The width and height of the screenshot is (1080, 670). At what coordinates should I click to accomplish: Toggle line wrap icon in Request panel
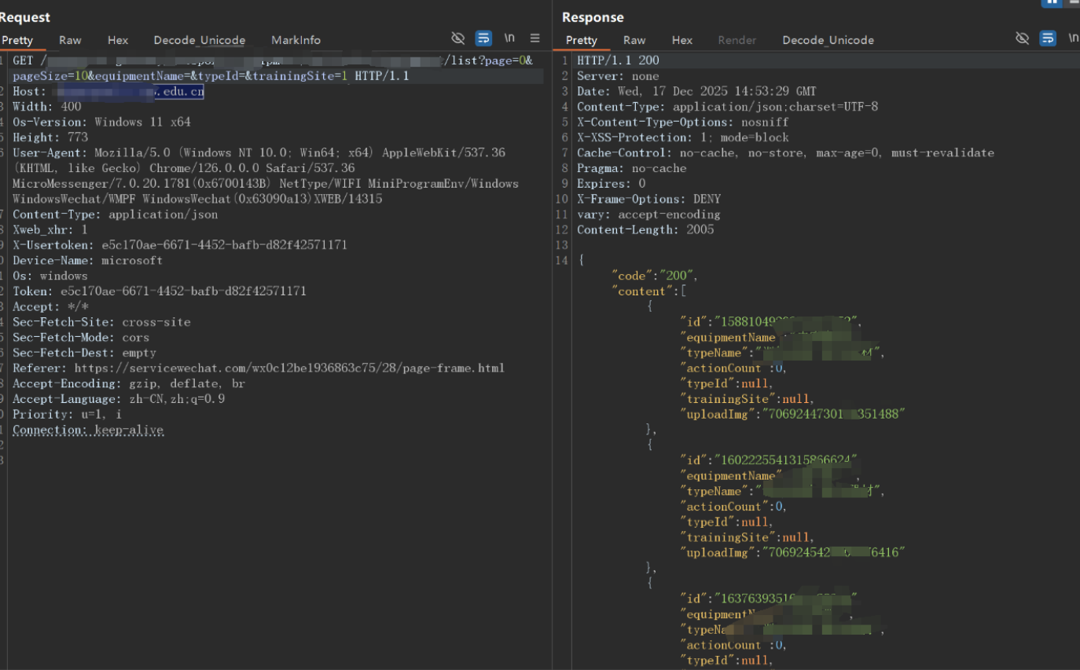(483, 38)
